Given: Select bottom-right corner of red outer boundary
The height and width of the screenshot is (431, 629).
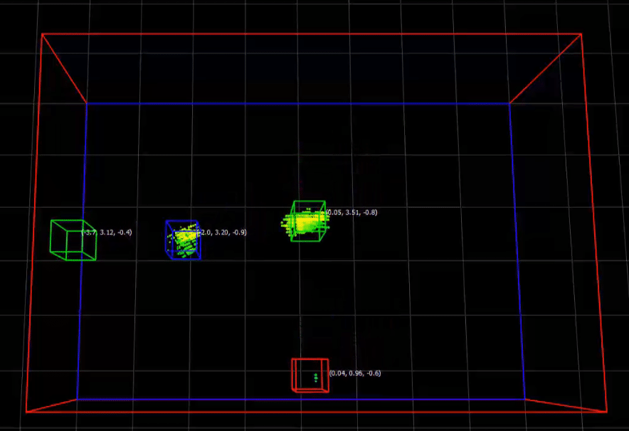Looking at the screenshot, I should click(606, 411).
